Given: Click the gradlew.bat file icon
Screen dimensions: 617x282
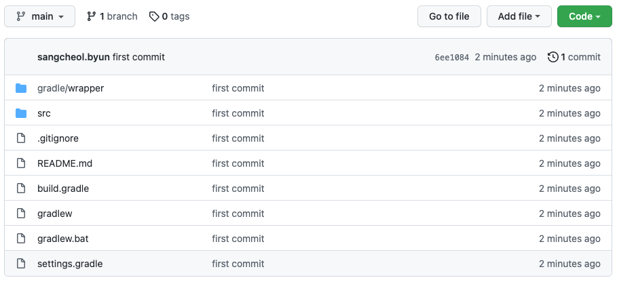Looking at the screenshot, I should coord(21,239).
